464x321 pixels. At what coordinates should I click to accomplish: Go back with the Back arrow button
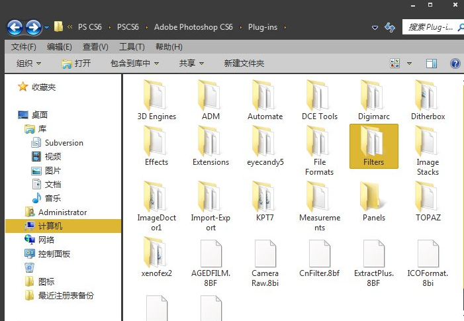click(x=15, y=28)
